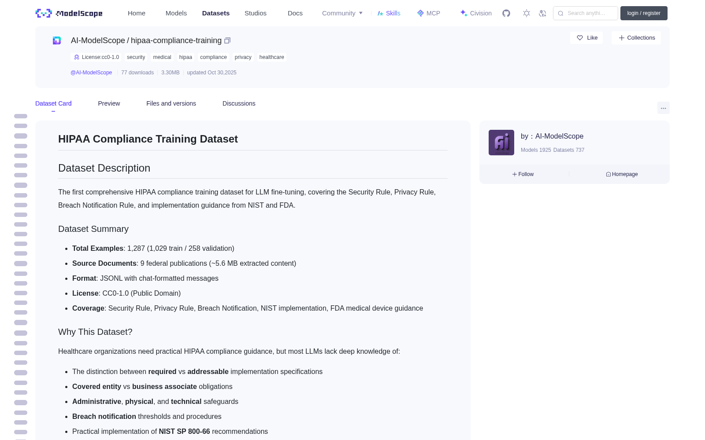Open the AI-ModelScope Homepage link

(x=622, y=174)
